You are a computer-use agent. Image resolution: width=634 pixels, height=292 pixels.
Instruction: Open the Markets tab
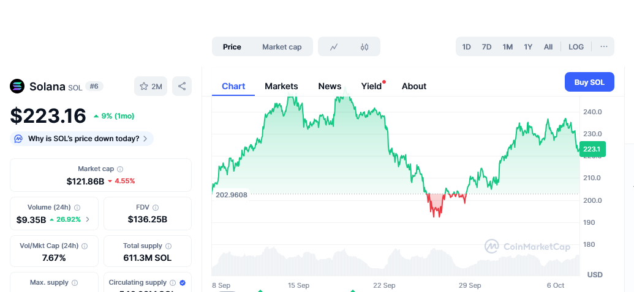pyautogui.click(x=281, y=86)
